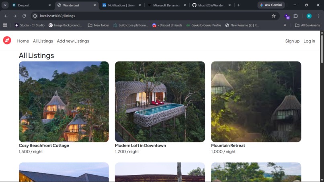Click the WanderLust compass logo

[7, 40]
